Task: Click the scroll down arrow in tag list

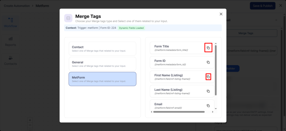Action: pos(216,108)
